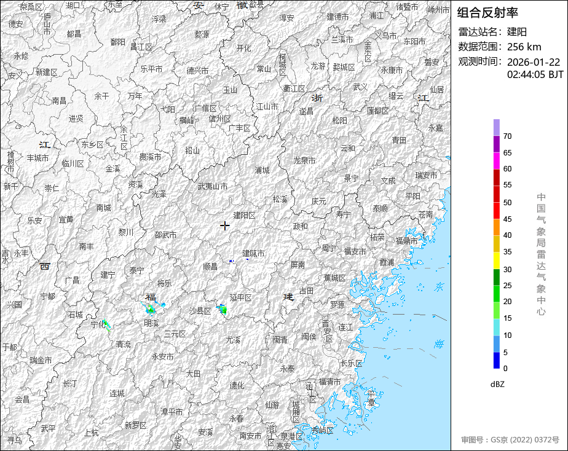Click the 平潭 island label
Screen dimensions: 568x451
click(371, 398)
